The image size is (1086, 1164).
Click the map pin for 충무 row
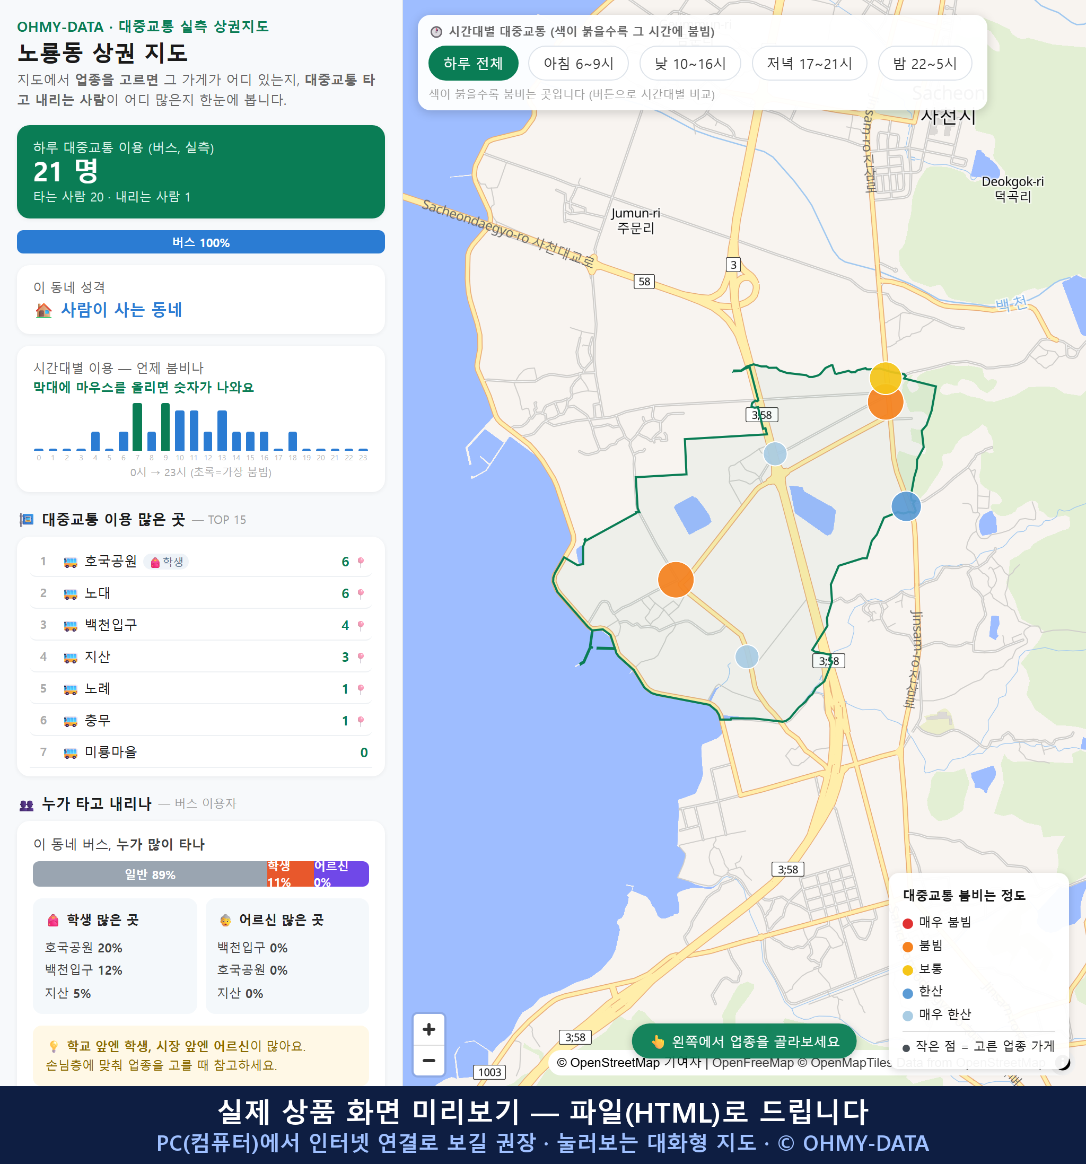pos(361,721)
